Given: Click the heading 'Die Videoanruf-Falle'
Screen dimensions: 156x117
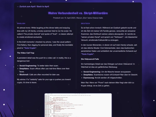Looking at the screenshot, I should click(x=90, y=59).
